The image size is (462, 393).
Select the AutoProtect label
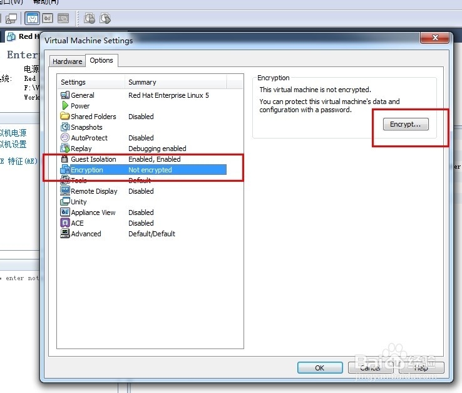click(x=90, y=138)
